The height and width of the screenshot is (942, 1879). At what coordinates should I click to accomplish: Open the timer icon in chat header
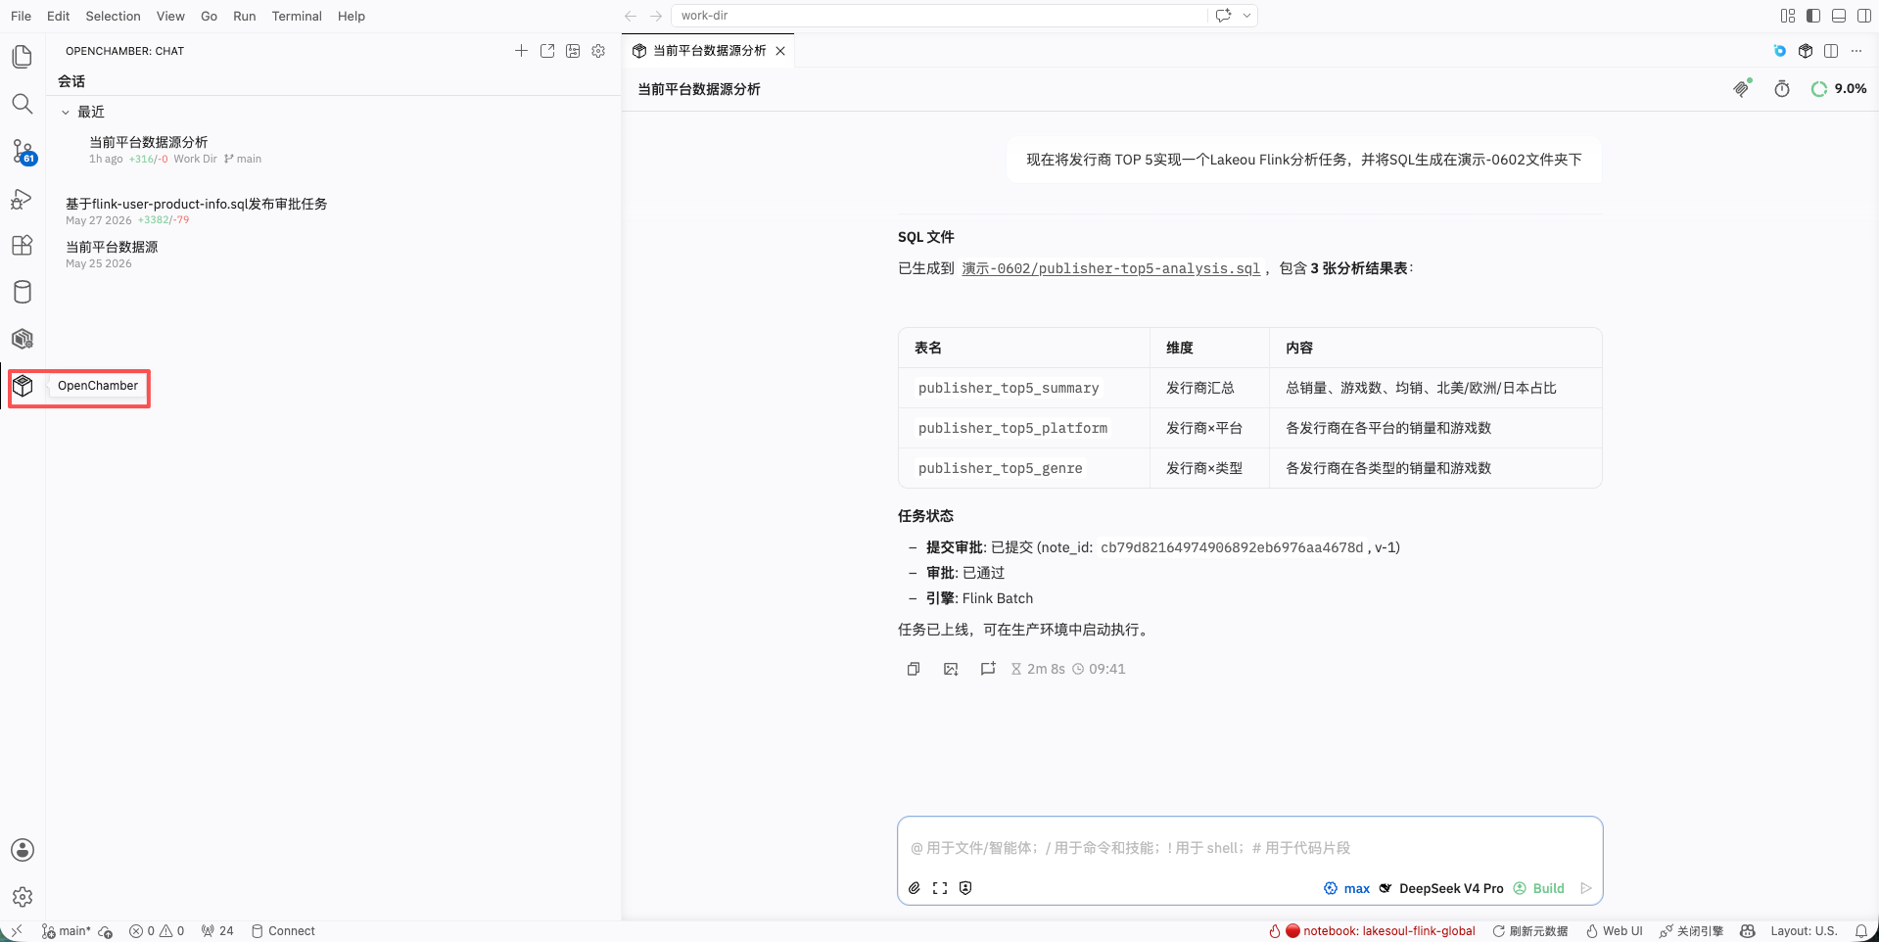pos(1782,89)
